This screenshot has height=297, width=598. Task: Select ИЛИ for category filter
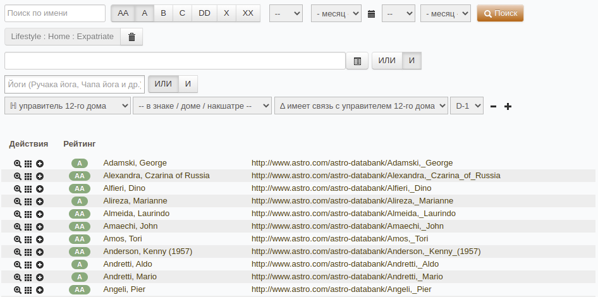click(x=387, y=61)
